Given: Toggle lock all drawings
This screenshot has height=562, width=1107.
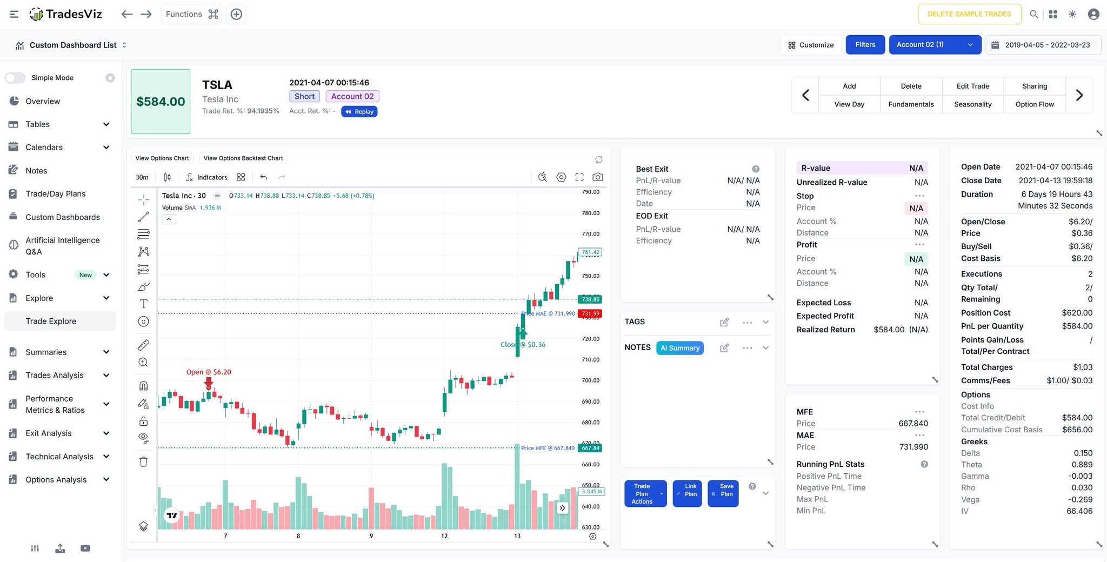Looking at the screenshot, I should click(143, 420).
